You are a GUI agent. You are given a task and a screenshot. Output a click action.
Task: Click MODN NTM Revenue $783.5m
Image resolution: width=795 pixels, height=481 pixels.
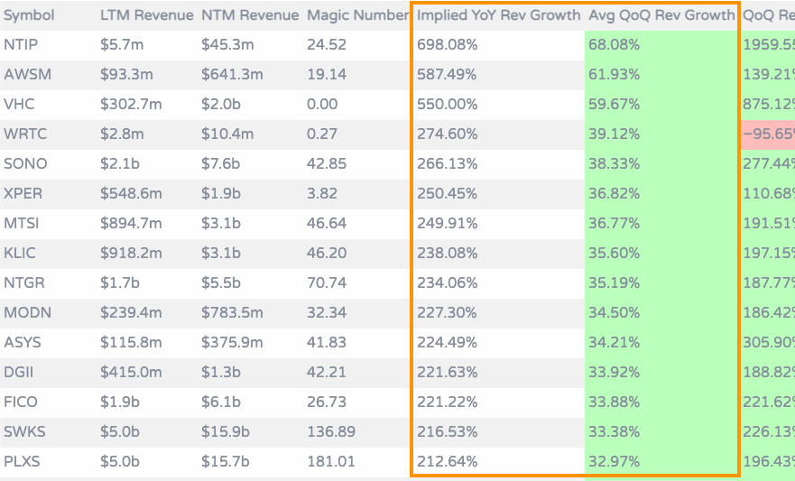coord(232,313)
